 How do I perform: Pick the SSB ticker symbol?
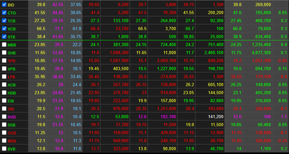coord(12,125)
